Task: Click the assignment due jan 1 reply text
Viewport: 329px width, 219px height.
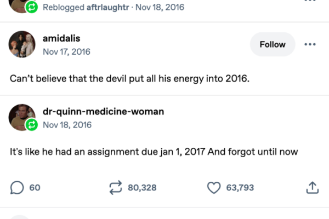Action: pos(154,152)
